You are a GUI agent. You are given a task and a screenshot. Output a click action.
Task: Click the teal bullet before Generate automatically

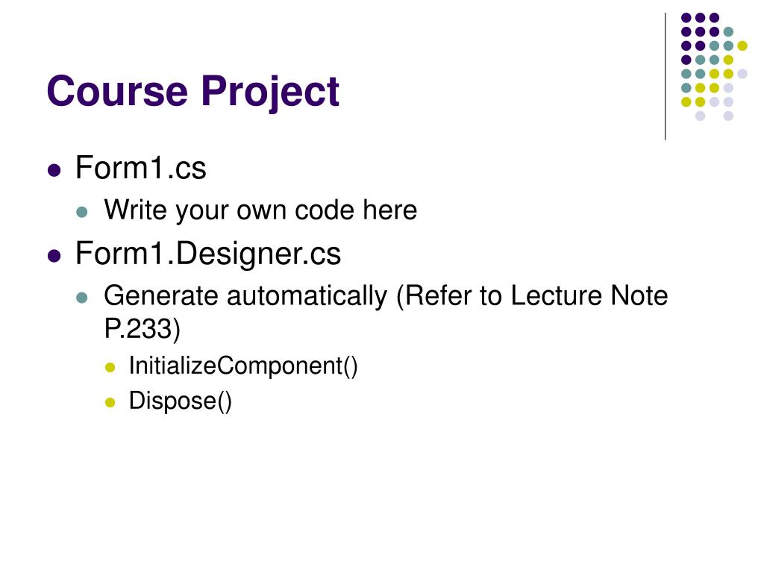pyautogui.click(x=82, y=297)
